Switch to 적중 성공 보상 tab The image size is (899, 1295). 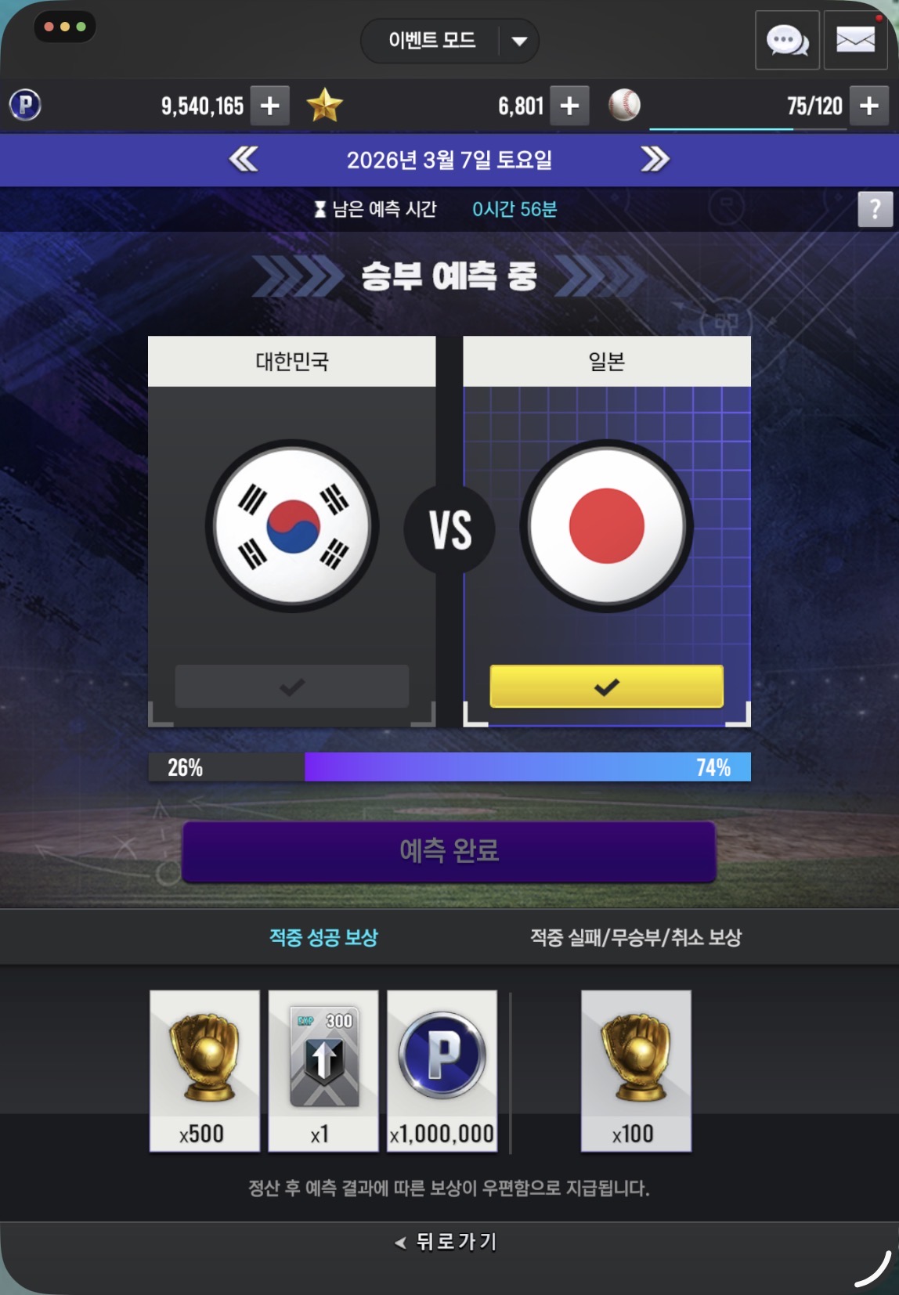click(323, 937)
